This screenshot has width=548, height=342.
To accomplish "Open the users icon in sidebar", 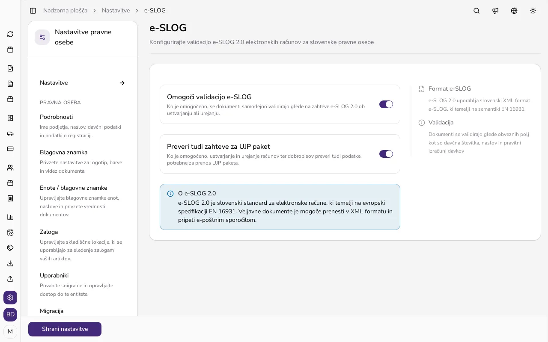I will tap(10, 168).
